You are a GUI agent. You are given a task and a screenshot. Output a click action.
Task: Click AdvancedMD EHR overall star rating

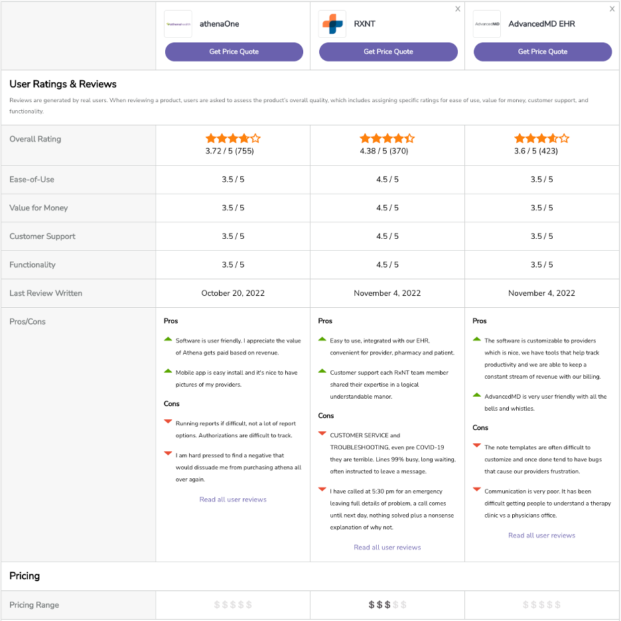(x=541, y=138)
